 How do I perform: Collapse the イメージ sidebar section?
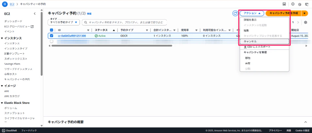pyautogui.click(x=2, y=86)
